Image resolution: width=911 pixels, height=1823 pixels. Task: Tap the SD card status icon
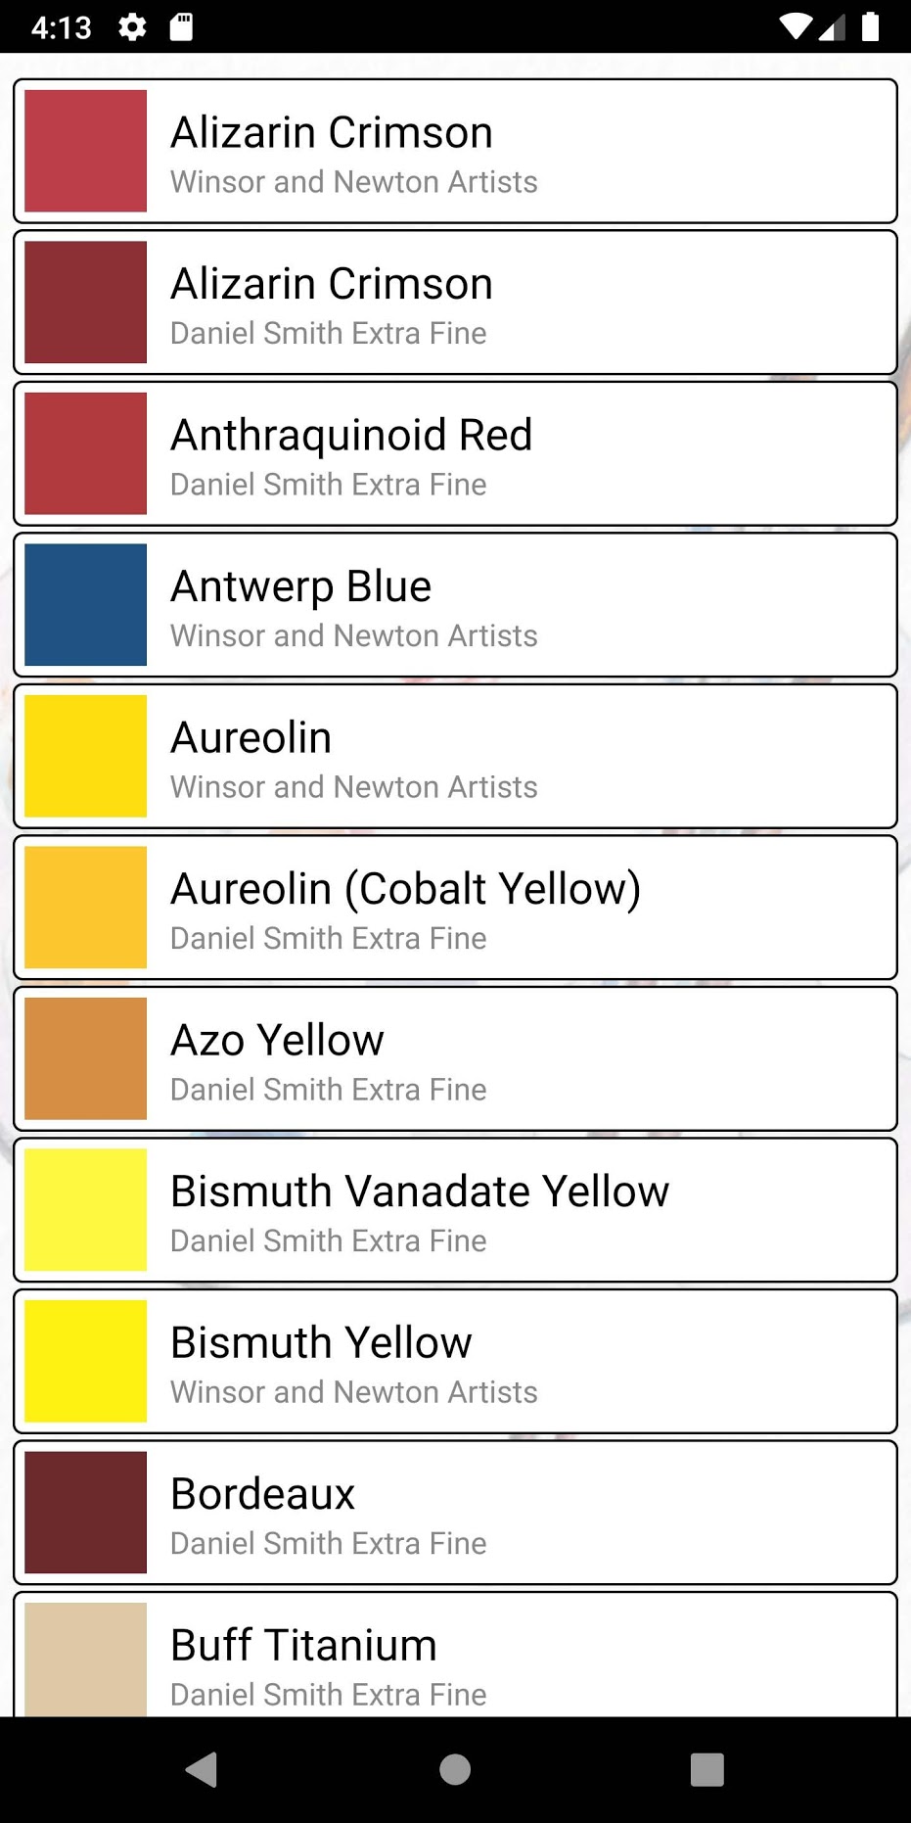coord(181,26)
